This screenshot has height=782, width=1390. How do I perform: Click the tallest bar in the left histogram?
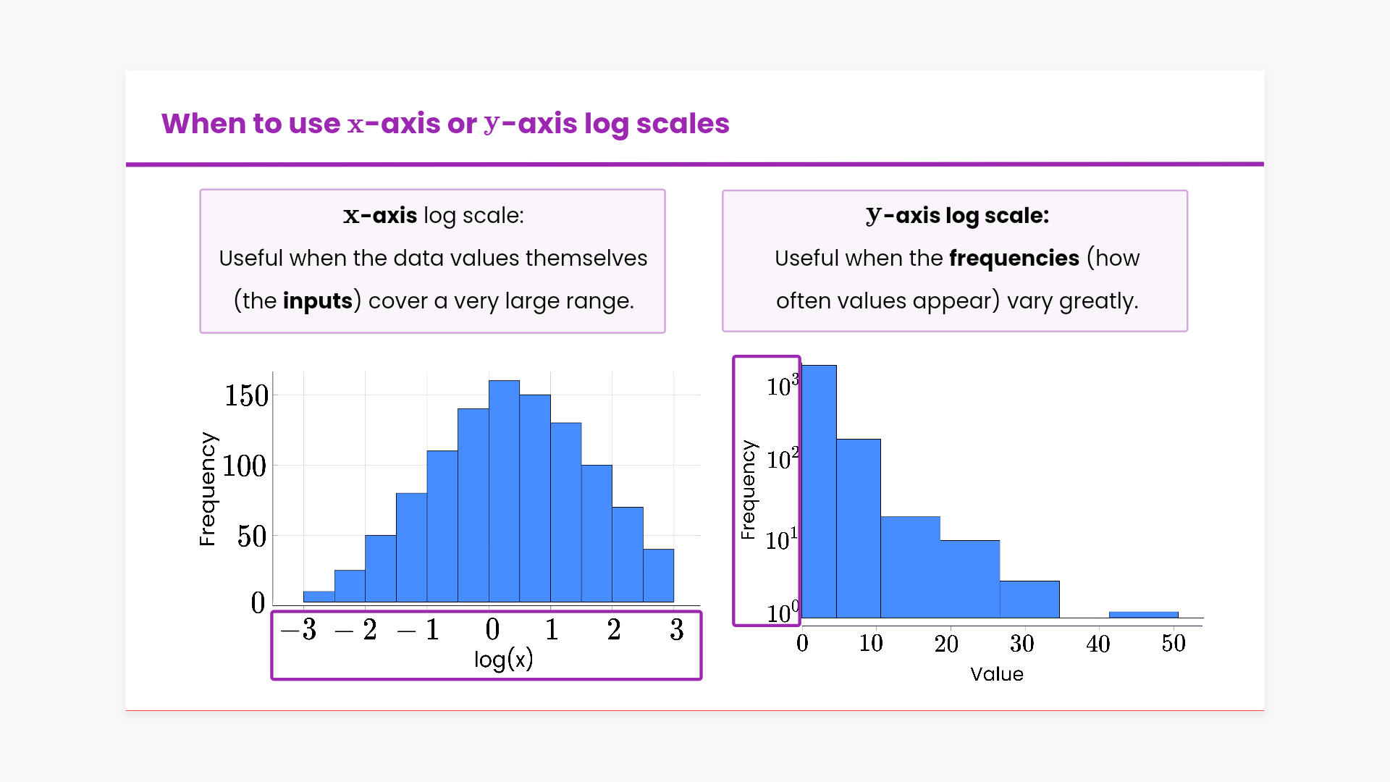(x=504, y=491)
